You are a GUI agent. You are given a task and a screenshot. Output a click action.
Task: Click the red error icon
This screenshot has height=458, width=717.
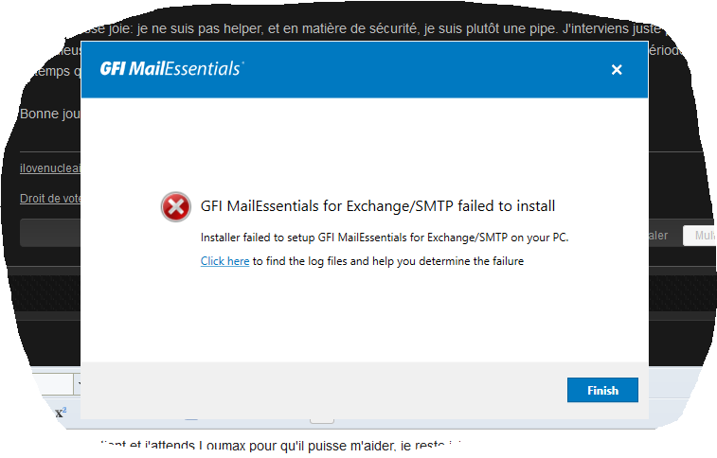tap(175, 207)
